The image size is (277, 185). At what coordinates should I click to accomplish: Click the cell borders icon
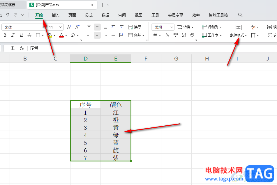point(38,35)
